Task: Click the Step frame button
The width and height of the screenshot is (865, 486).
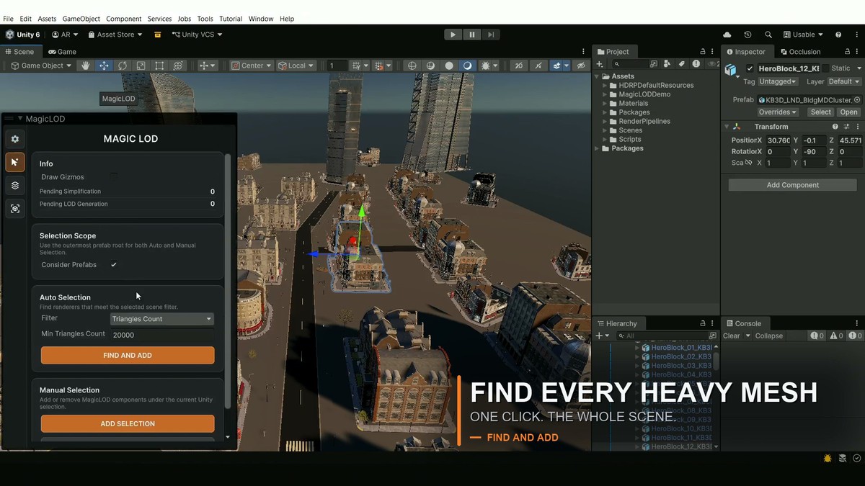Action: (x=491, y=35)
